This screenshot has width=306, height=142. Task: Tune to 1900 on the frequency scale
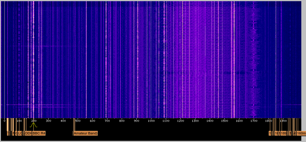283,121
